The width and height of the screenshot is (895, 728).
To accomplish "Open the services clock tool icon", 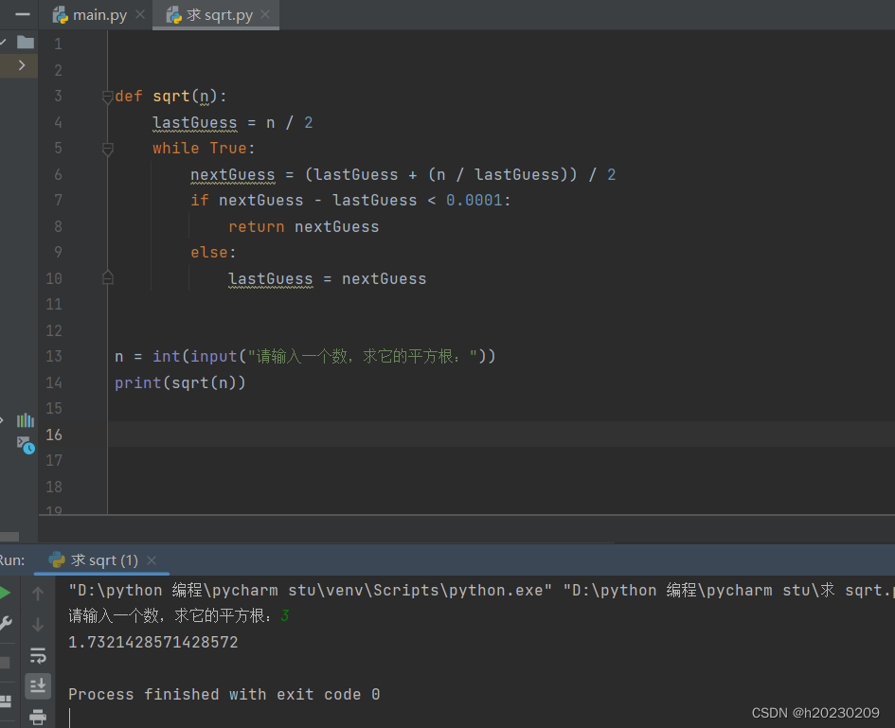I will click(26, 445).
